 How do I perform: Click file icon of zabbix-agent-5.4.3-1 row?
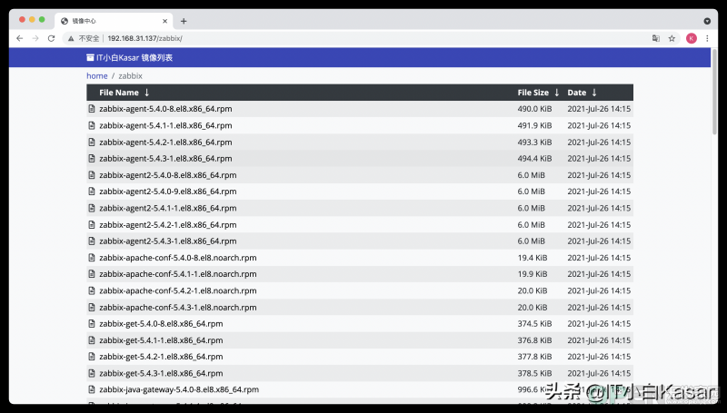click(92, 158)
